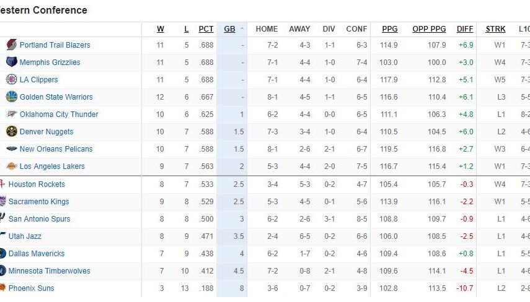
Task: Click the Minnesota Timberwolves logo icon
Action: pyautogui.click(x=2, y=271)
